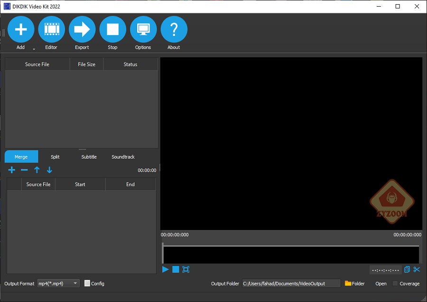This screenshot has width=427, height=302.
Task: Move merge clip down with arrow
Action: [x=49, y=170]
